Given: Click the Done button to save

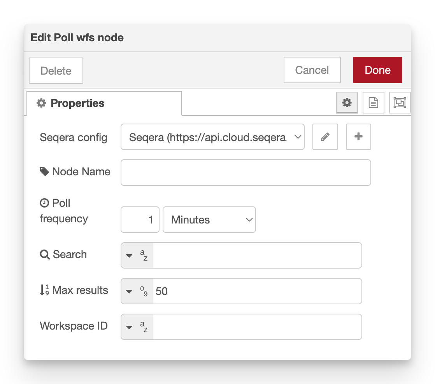Looking at the screenshot, I should [377, 70].
